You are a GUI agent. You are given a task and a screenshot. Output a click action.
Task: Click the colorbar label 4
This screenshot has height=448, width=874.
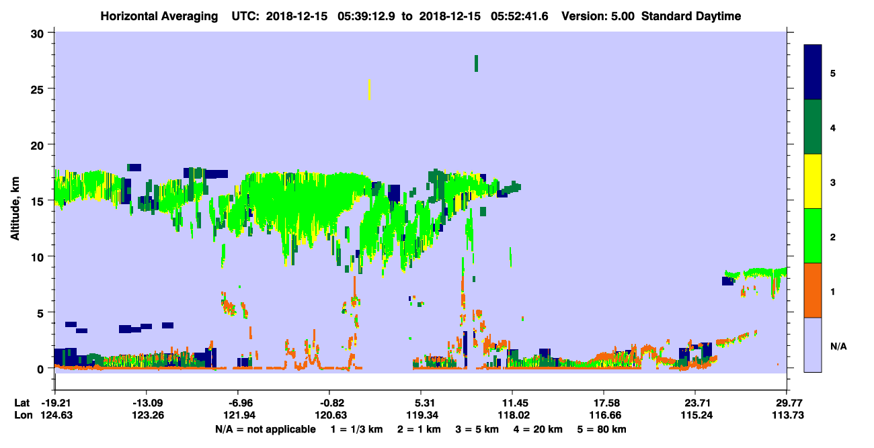(x=833, y=127)
